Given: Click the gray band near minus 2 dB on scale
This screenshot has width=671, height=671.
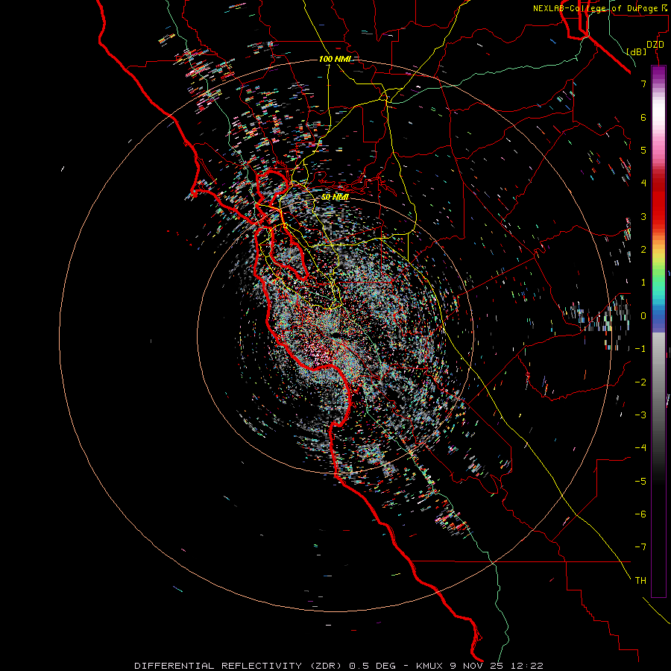Looking at the screenshot, I should tap(658, 382).
